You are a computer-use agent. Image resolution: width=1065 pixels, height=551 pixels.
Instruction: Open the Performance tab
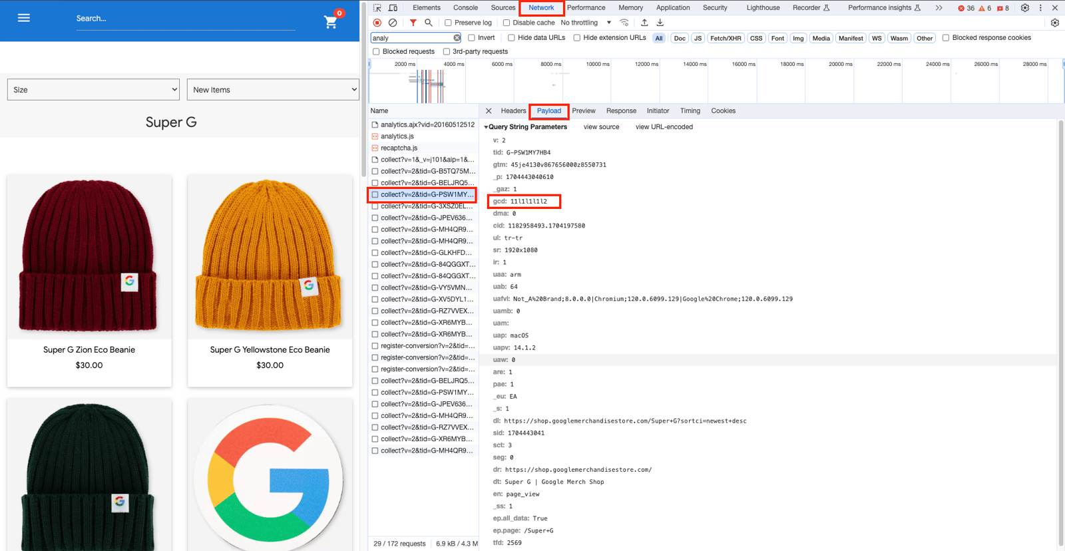tap(586, 8)
